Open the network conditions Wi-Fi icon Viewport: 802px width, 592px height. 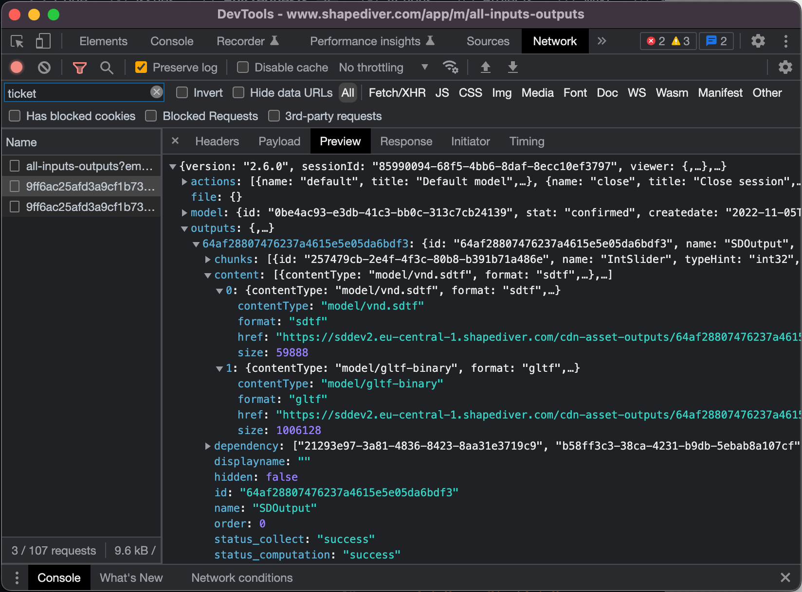[450, 68]
